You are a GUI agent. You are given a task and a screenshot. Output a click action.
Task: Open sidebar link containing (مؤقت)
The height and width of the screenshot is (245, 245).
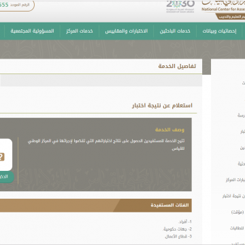[238, 212]
